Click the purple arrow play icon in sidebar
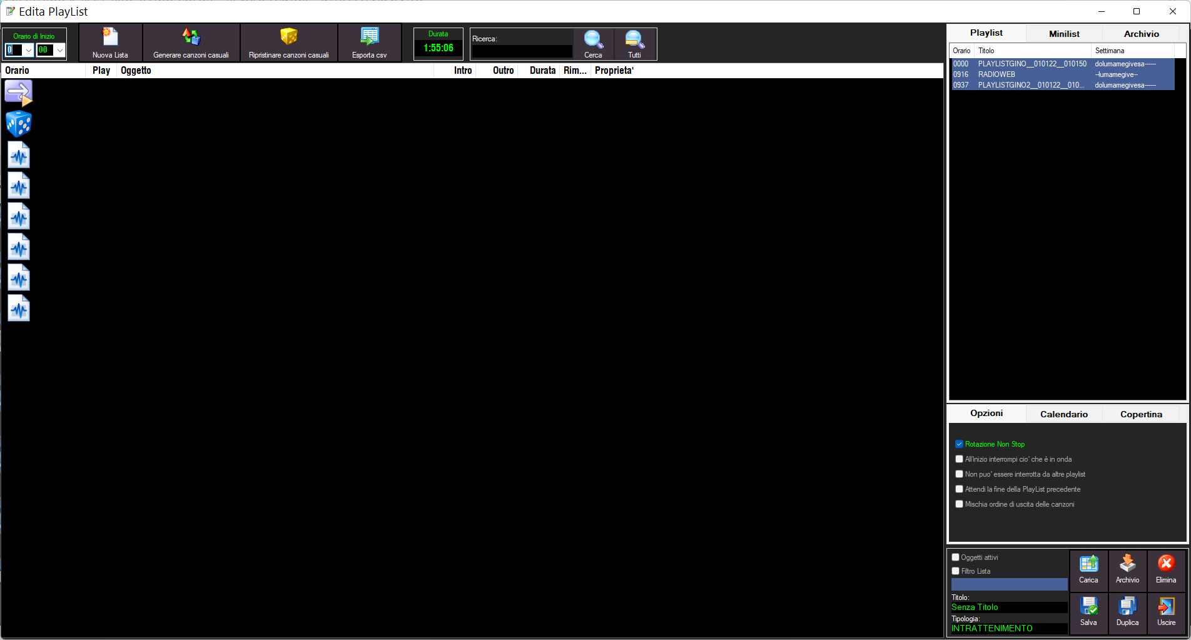The height and width of the screenshot is (640, 1191). pos(19,93)
